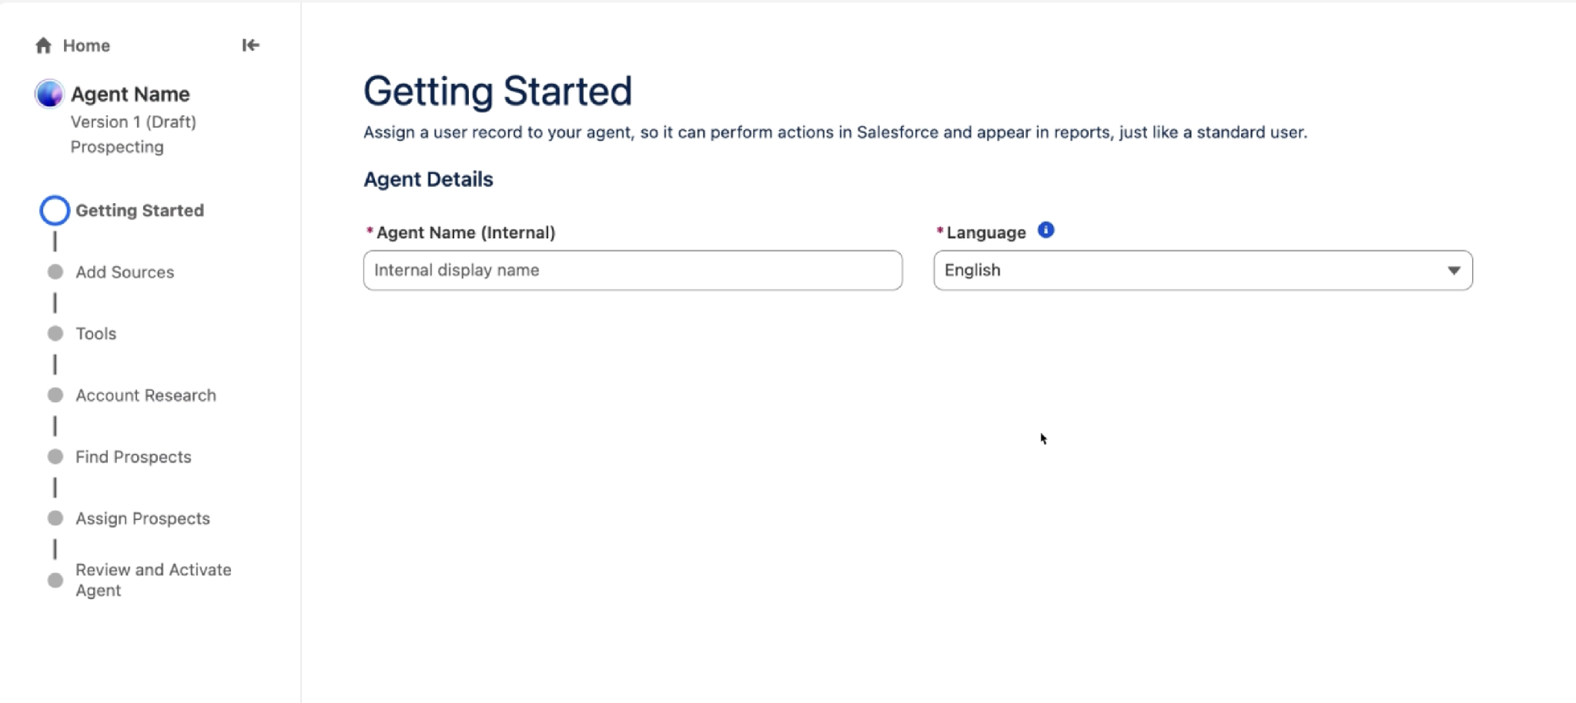Click the Agent Name avatar icon
This screenshot has width=1576, height=703.
[49, 94]
